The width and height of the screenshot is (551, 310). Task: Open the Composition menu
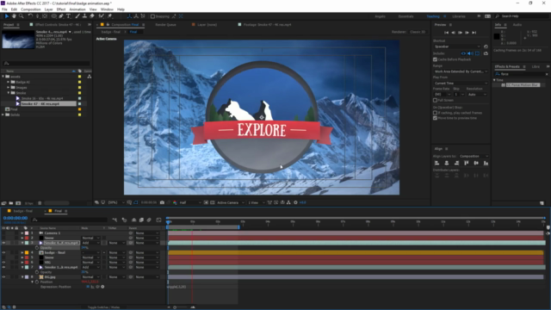[31, 9]
